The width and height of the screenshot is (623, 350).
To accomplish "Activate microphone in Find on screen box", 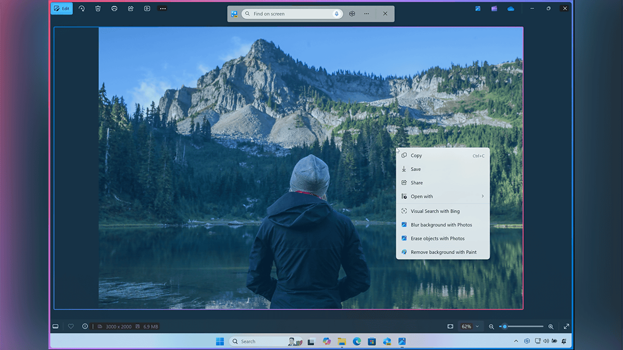I will click(x=336, y=14).
